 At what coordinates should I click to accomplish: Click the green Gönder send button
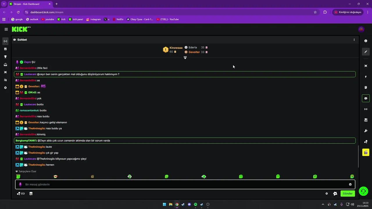[348, 194]
